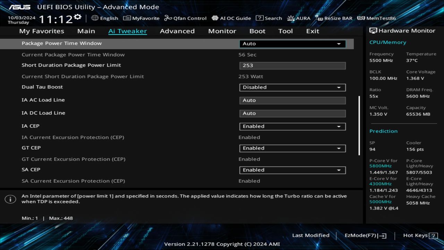Viewport: 444px width, 250px height.
Task: Change SA CEP setting
Action: (x=292, y=170)
